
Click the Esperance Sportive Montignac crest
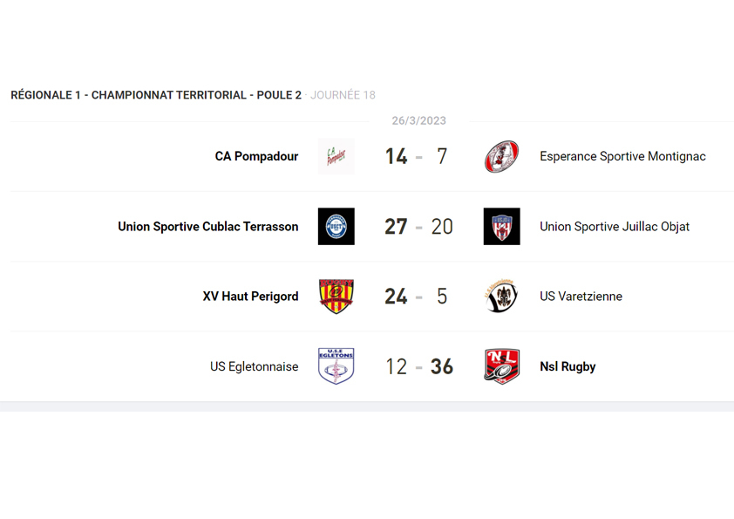[x=501, y=157]
